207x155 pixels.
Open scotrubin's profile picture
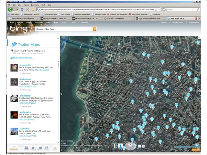[14, 131]
